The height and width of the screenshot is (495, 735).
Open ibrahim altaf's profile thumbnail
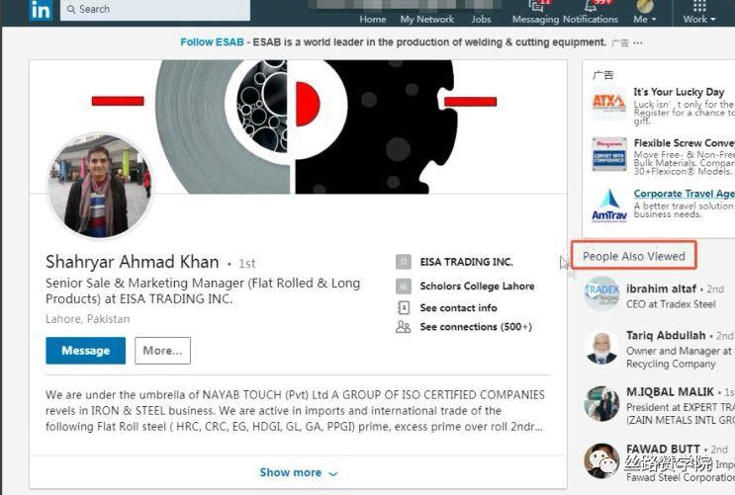click(601, 293)
